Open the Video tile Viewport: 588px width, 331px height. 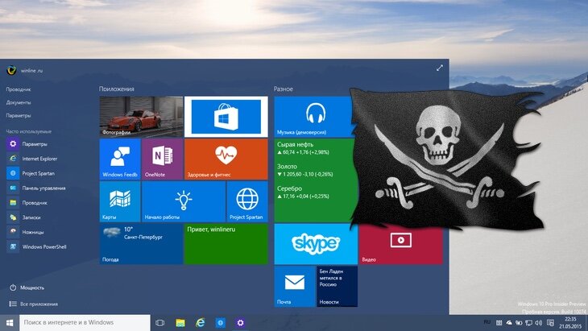pos(401,245)
